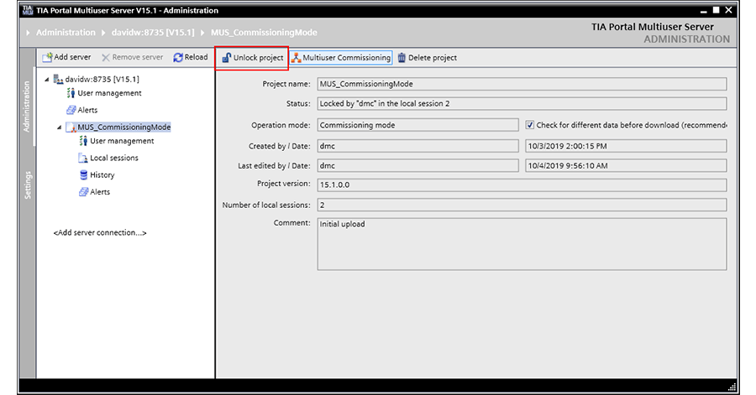Click the project Alerts icon below History
The width and height of the screenshot is (756, 395).
click(83, 192)
